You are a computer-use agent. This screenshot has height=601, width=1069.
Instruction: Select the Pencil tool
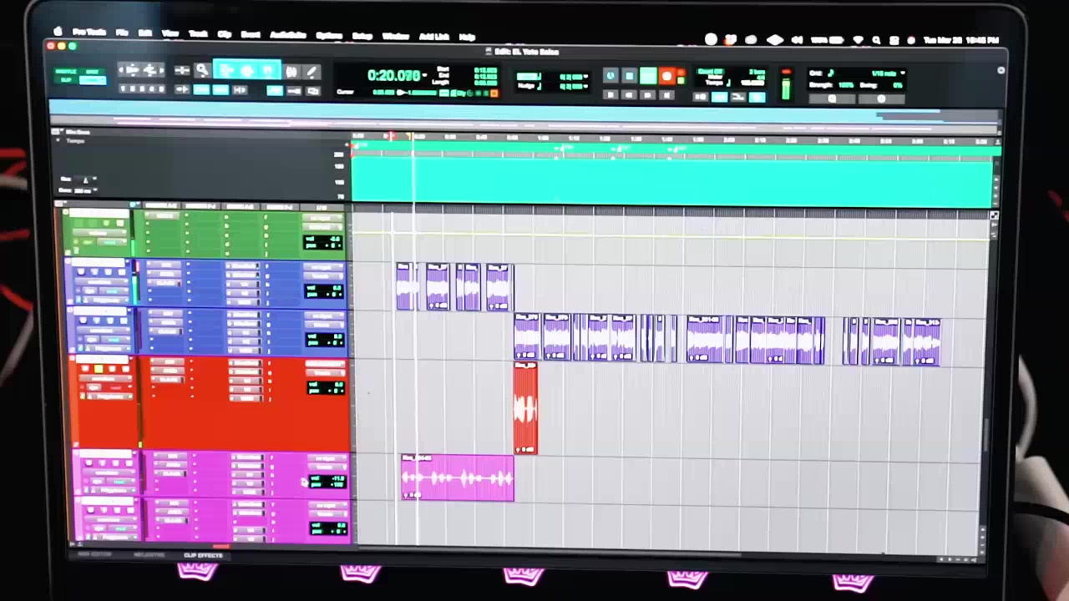coord(312,72)
